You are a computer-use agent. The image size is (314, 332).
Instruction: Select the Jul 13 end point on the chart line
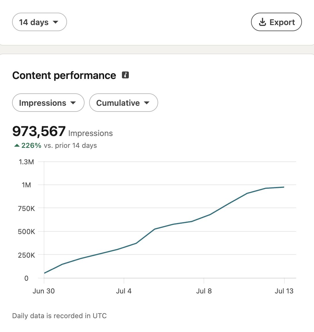tap(284, 187)
